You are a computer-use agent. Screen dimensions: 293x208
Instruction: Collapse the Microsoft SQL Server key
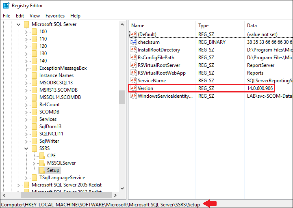(18, 24)
